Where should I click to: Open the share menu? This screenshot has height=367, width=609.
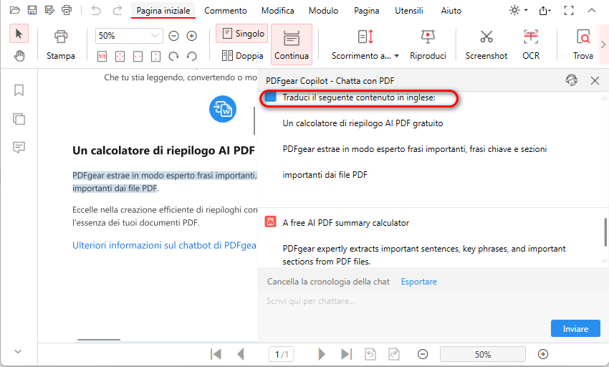click(545, 11)
